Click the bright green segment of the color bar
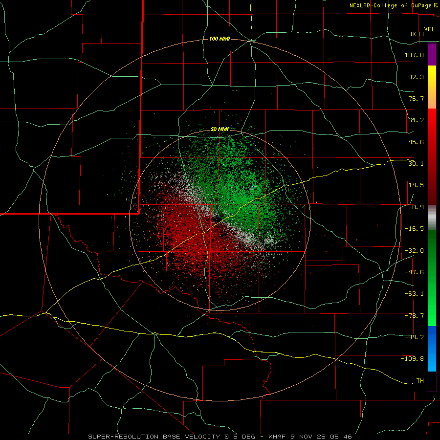 432,278
